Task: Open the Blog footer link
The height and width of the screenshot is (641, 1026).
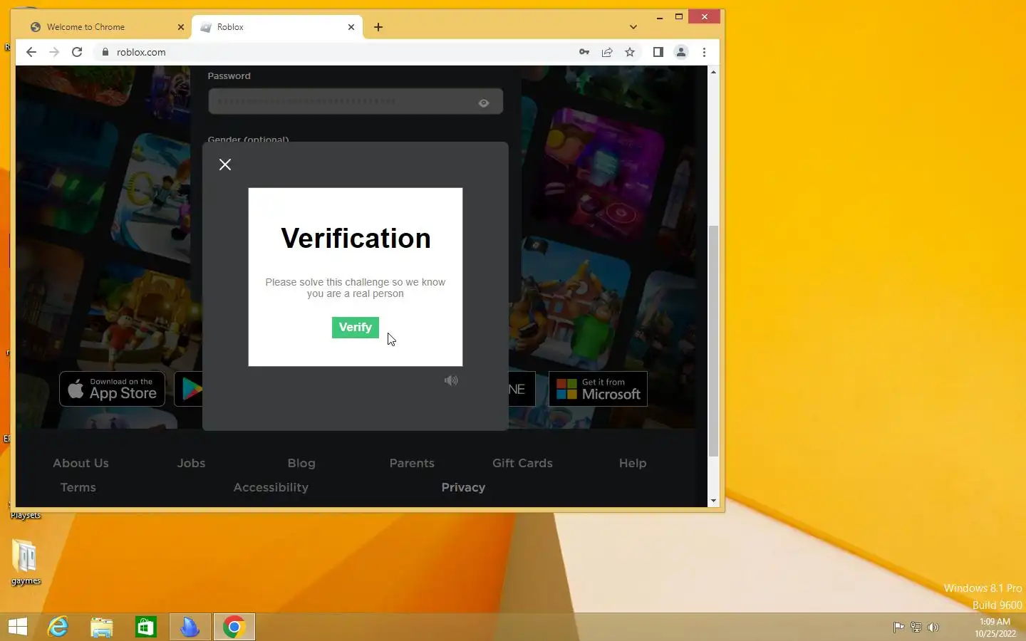Action: [x=301, y=463]
